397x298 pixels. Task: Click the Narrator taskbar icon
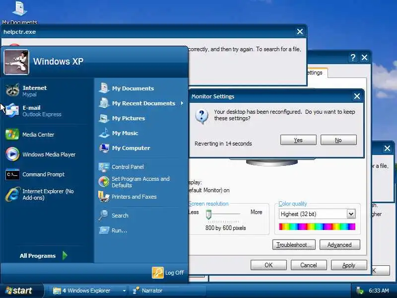[x=136, y=291]
